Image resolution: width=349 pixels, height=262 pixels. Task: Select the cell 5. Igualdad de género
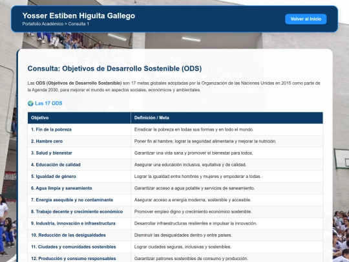(x=79, y=177)
